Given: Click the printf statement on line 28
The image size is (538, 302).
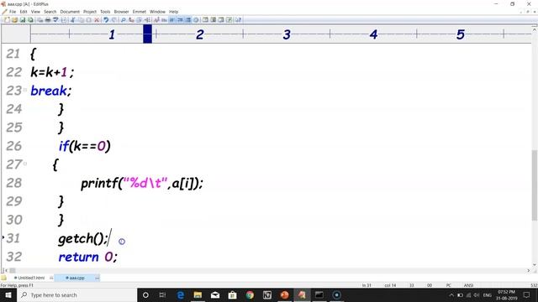Looking at the screenshot, I should (142, 183).
